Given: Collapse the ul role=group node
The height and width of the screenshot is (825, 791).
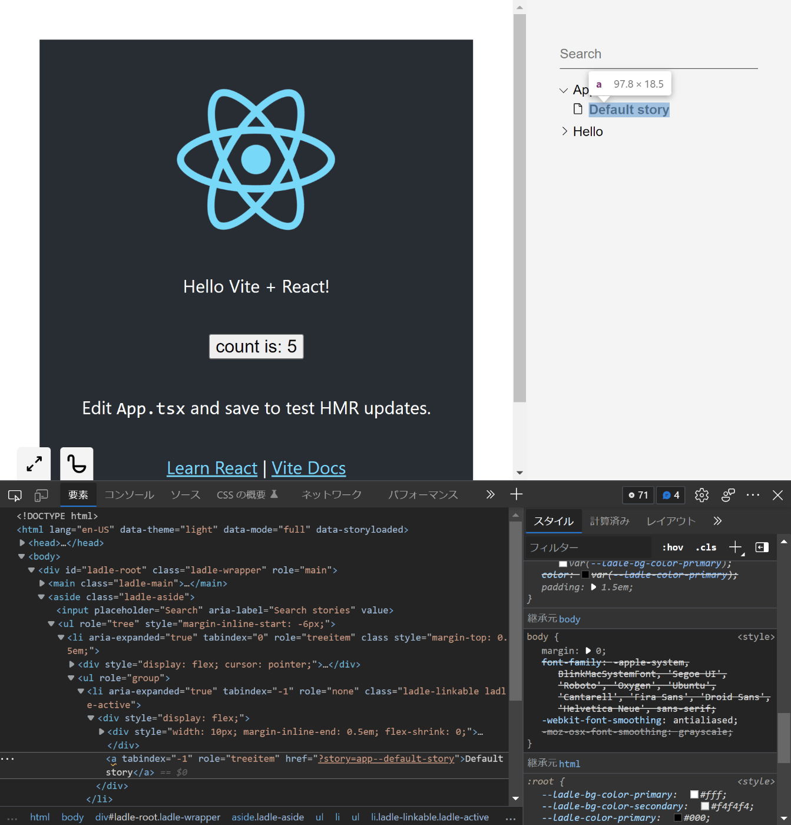Looking at the screenshot, I should pyautogui.click(x=71, y=678).
